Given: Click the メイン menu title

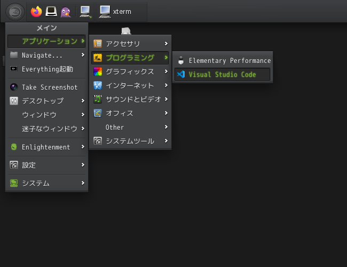Looking at the screenshot, I should point(46,28).
